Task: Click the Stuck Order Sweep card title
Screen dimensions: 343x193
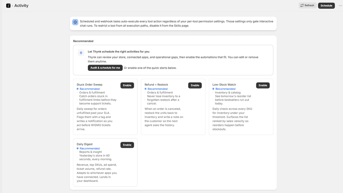Action: click(89, 84)
